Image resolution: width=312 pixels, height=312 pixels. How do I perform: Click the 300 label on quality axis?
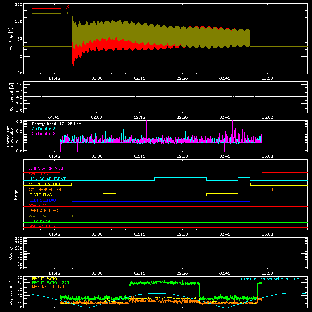click(19, 239)
